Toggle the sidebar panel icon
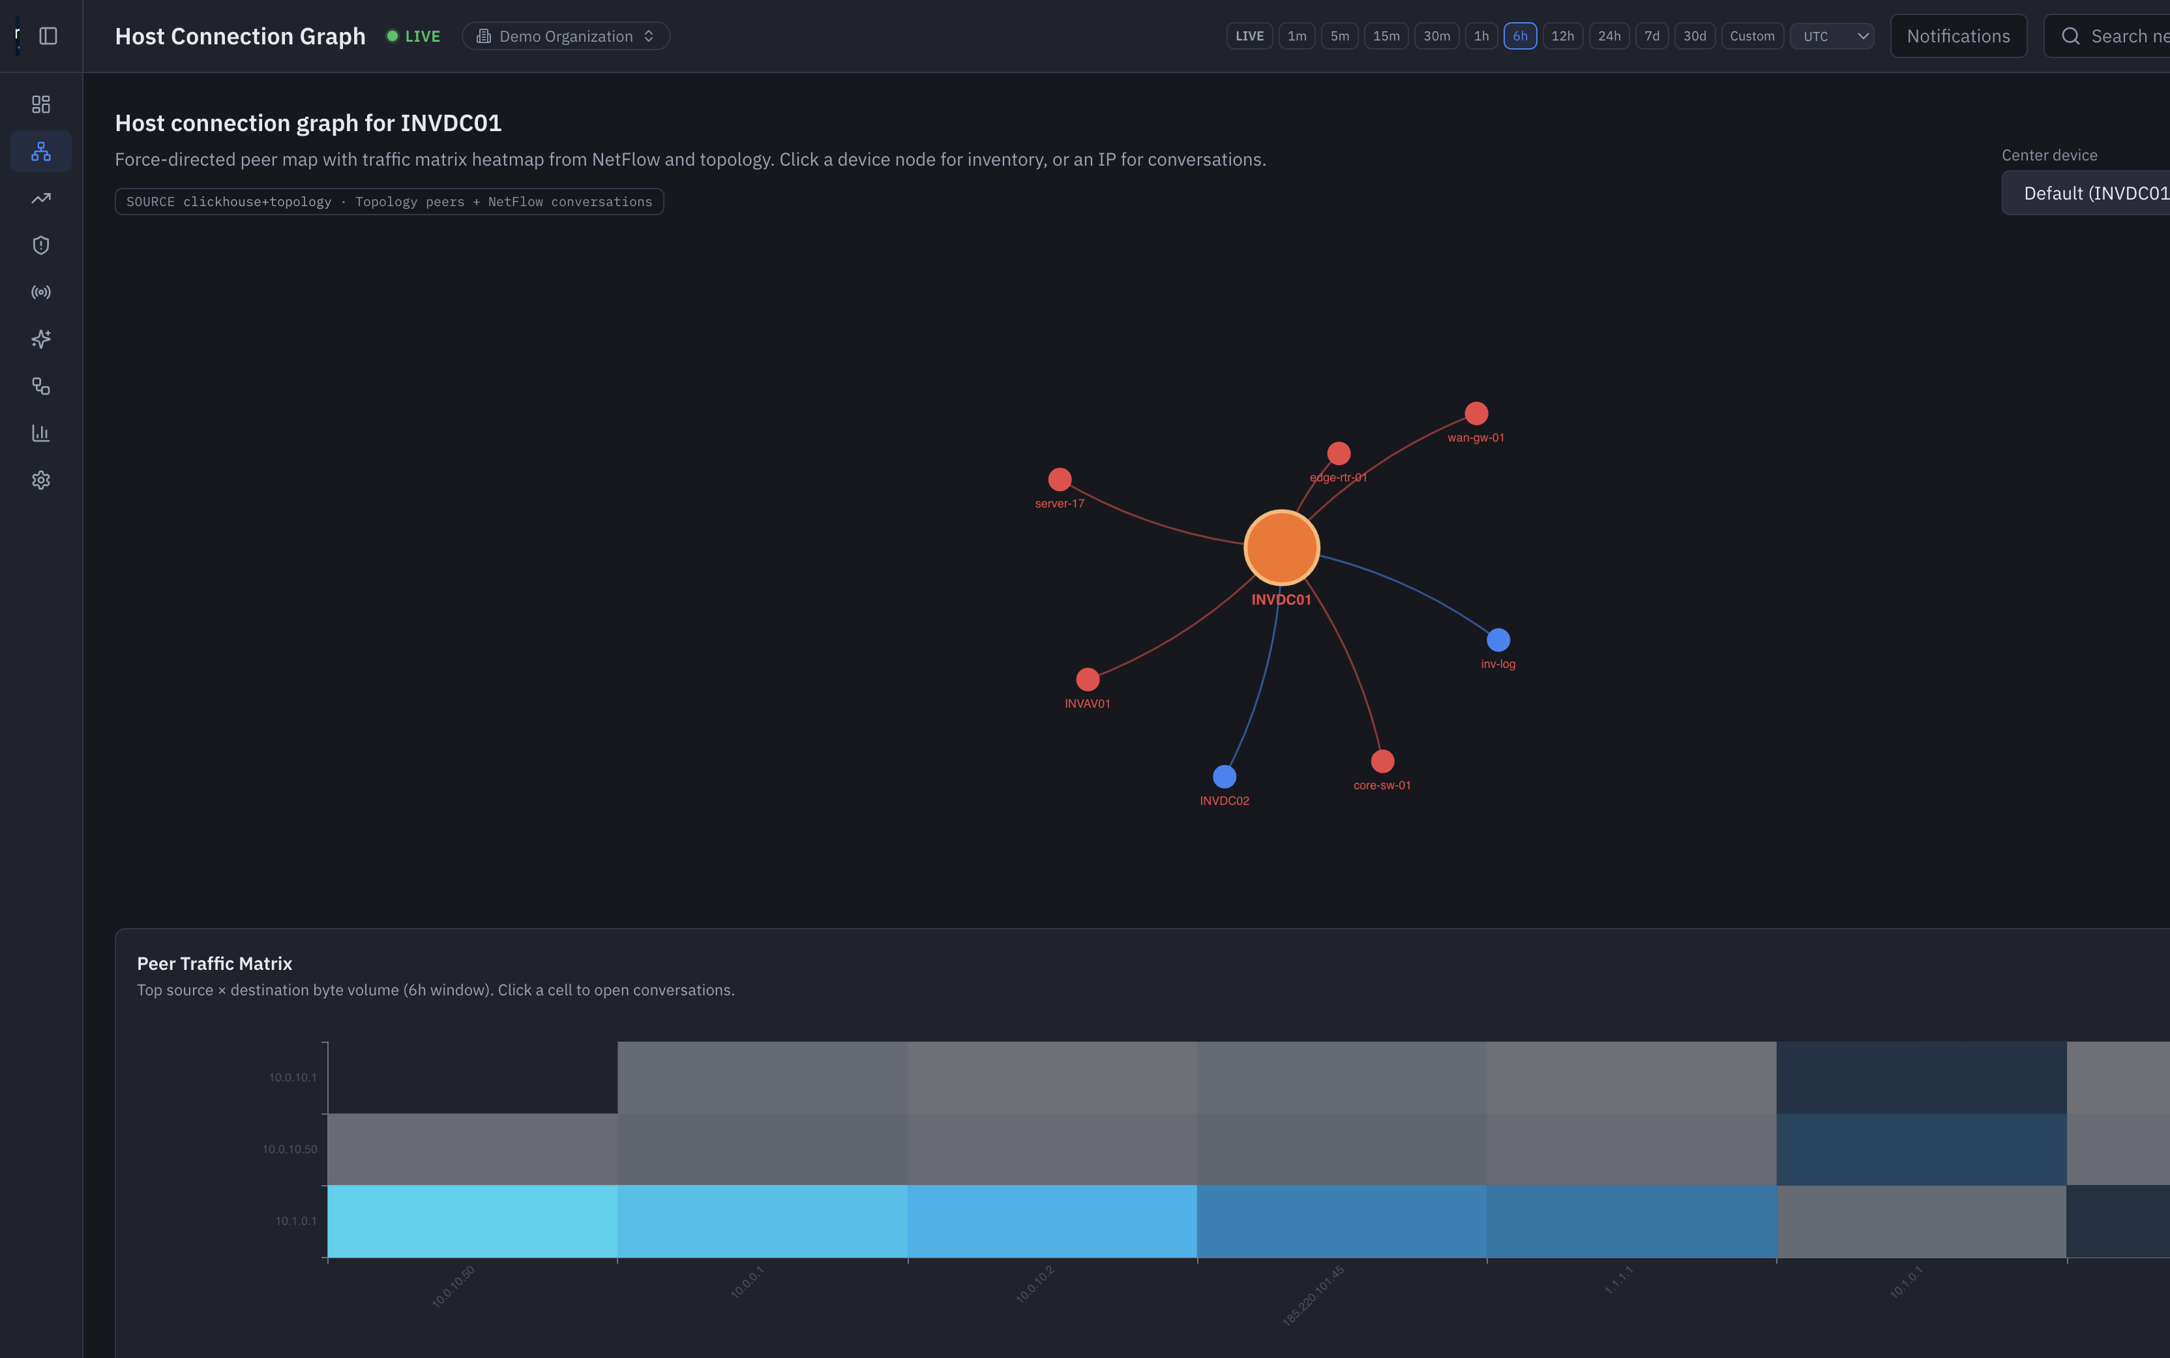This screenshot has width=2170, height=1358. 48,36
